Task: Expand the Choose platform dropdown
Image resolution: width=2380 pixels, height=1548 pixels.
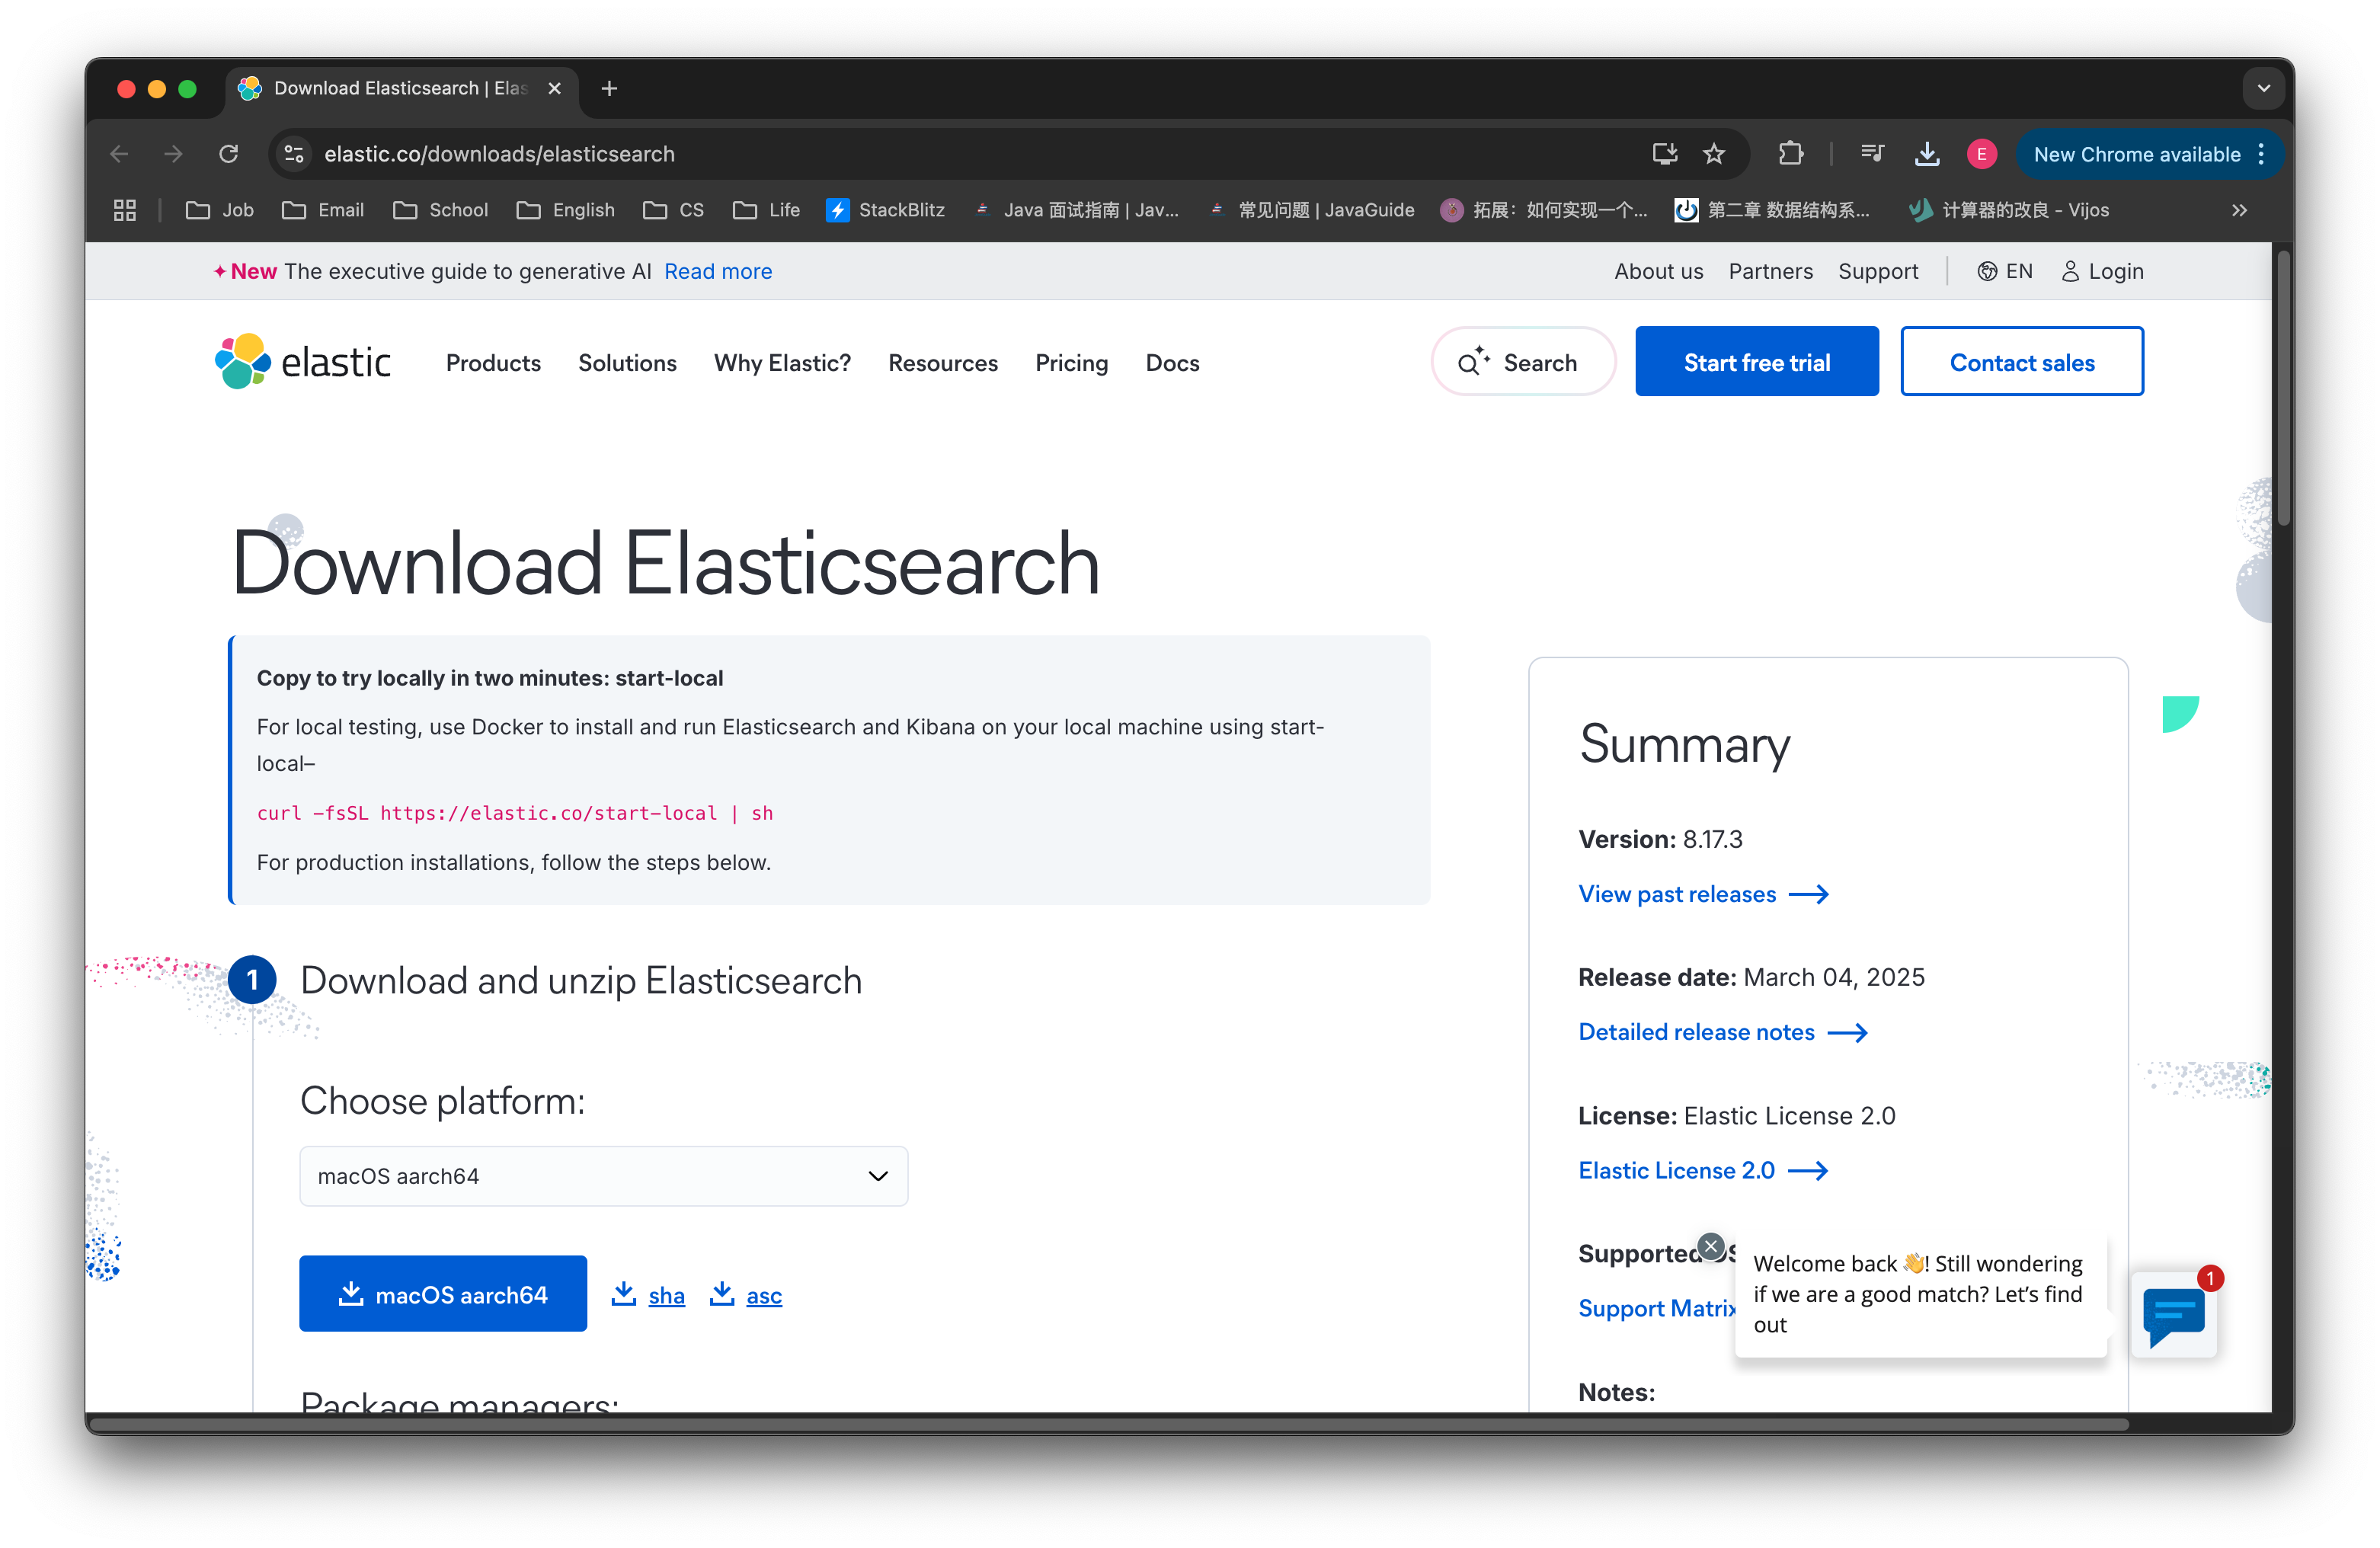Action: [x=603, y=1176]
